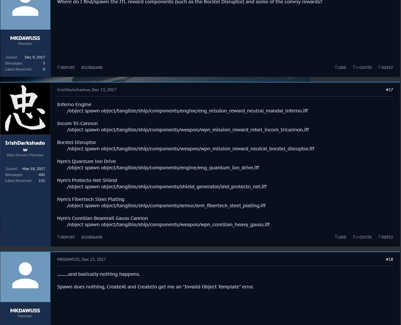The width and height of the screenshot is (401, 325).
Task: Open permalink #17
Action: [x=389, y=90]
